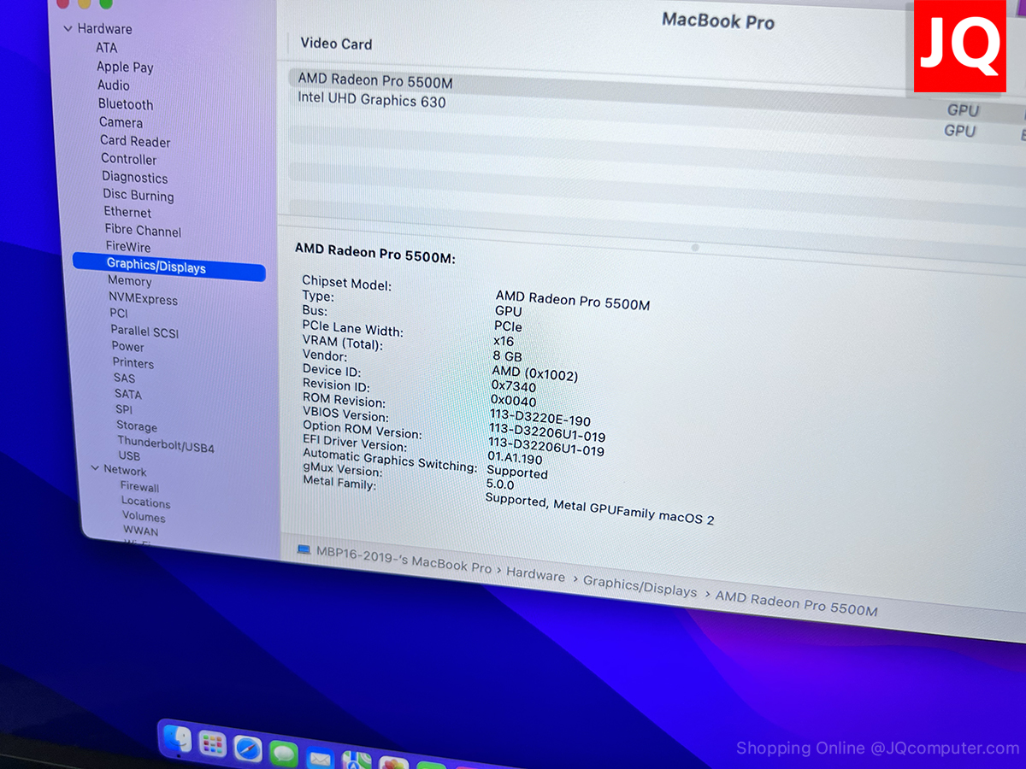Collapse the Network section chevron
This screenshot has width=1026, height=769.
click(95, 468)
